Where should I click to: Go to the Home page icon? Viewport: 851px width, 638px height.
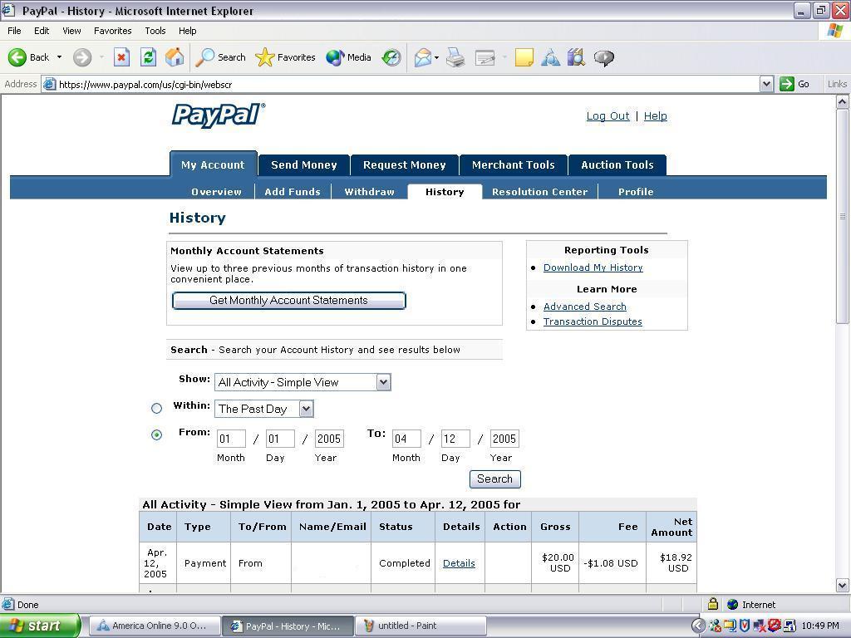[175, 57]
